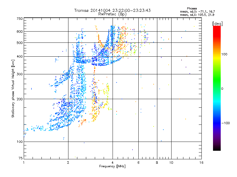
Task: Click the colorbar label '-100'
Action: point(225,123)
